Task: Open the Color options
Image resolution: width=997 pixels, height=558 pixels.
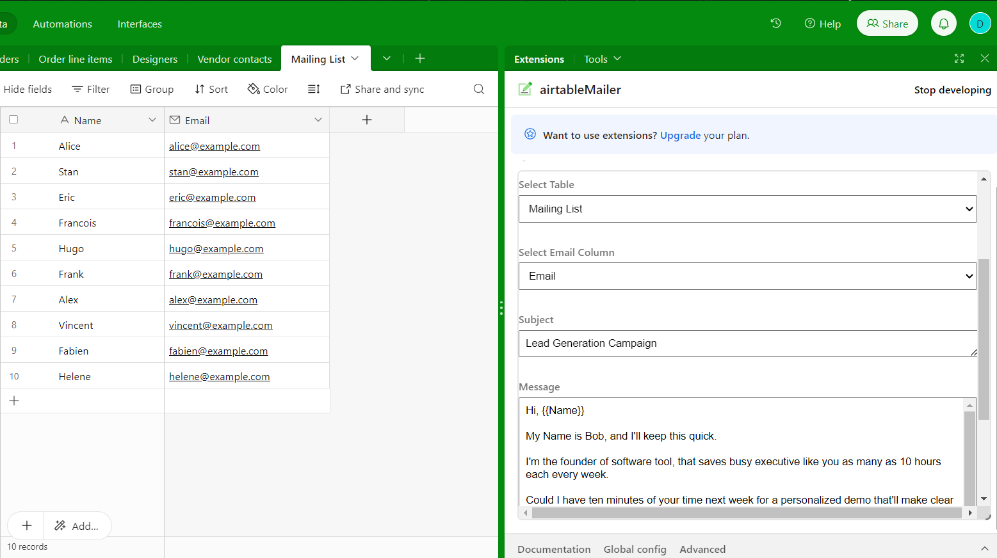Action: coord(268,89)
